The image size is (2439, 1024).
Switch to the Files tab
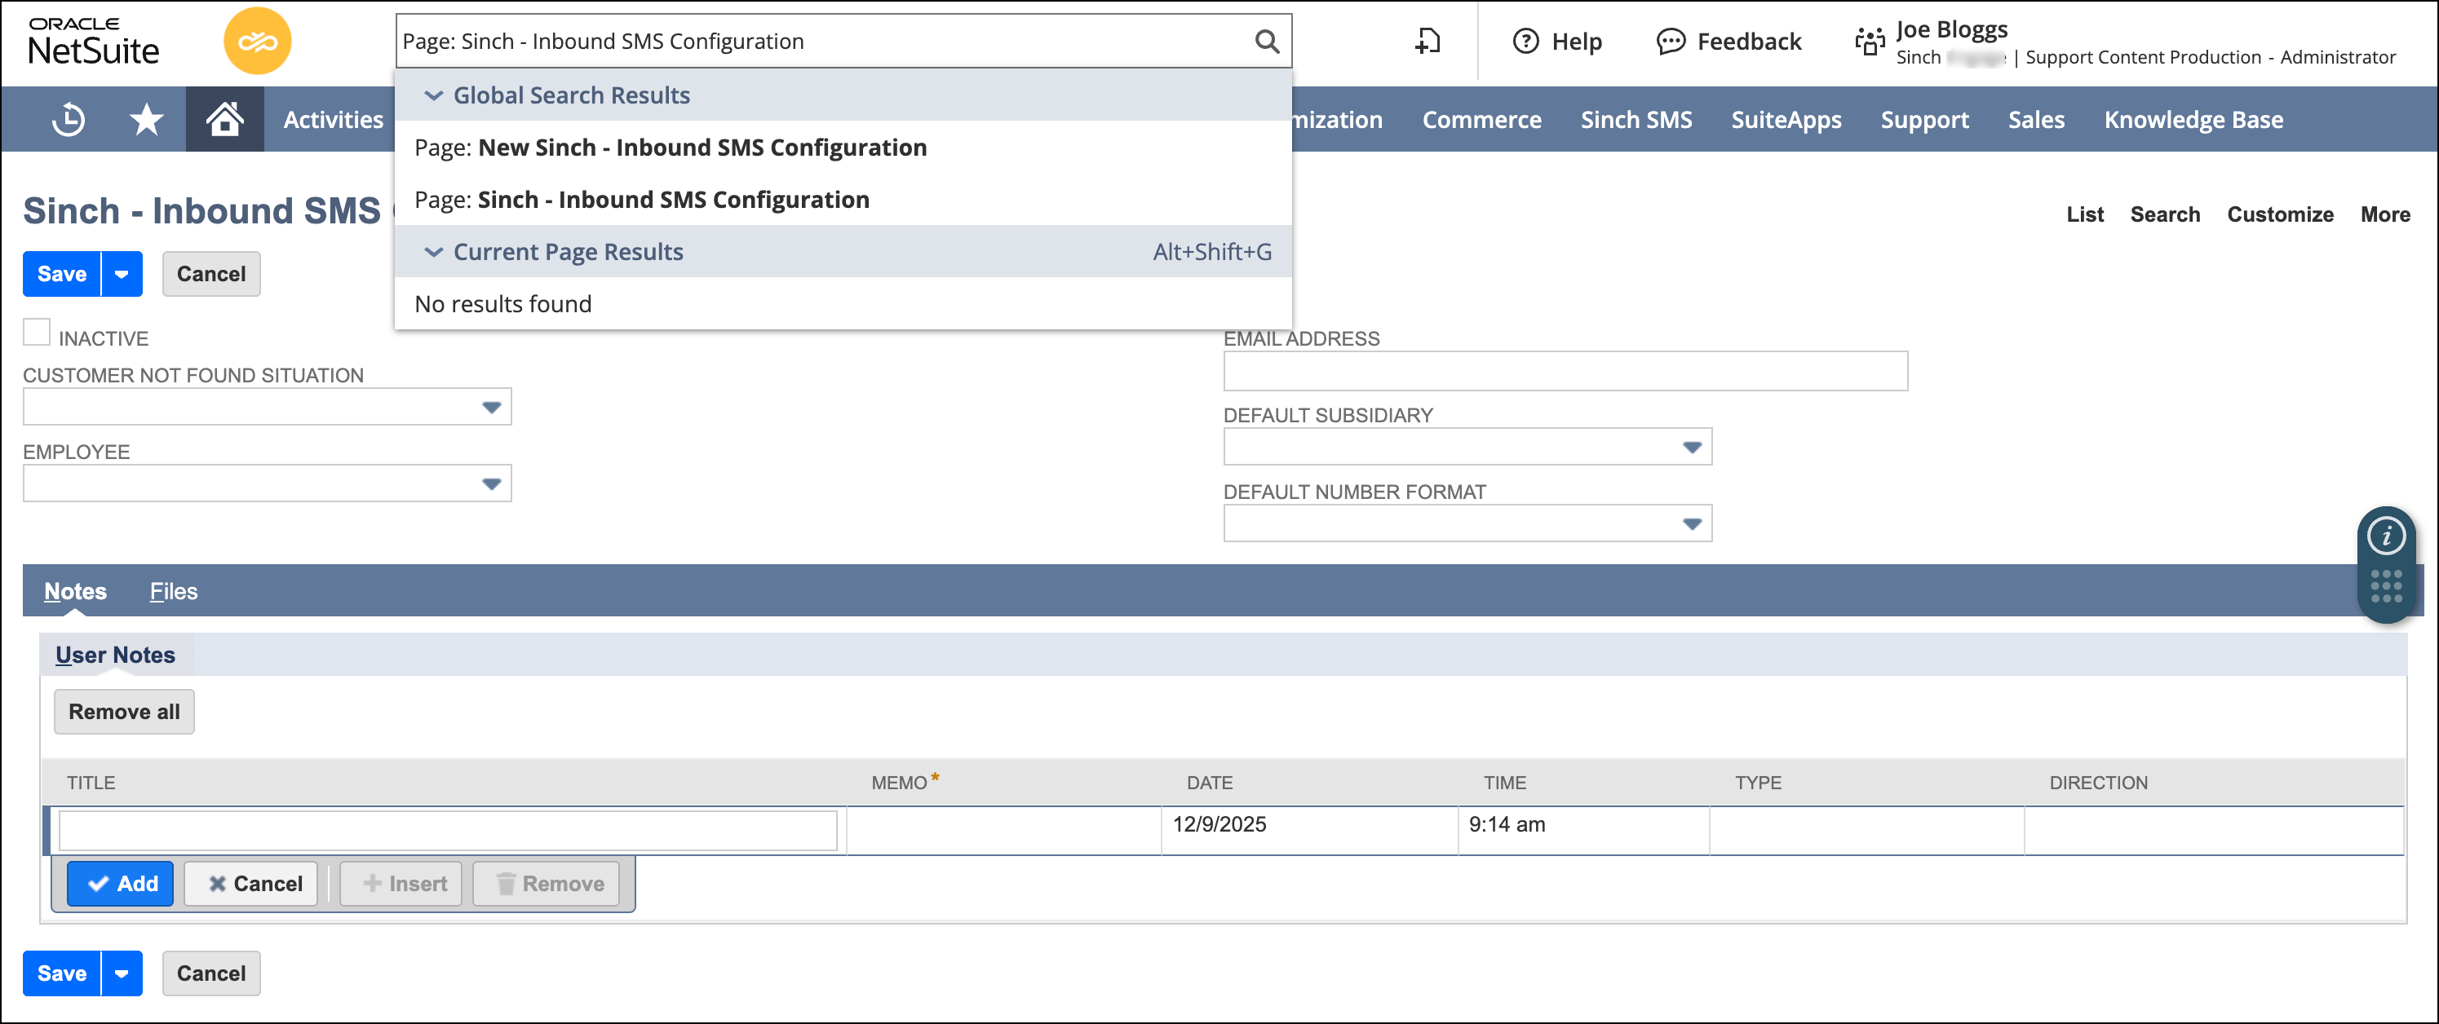173,590
